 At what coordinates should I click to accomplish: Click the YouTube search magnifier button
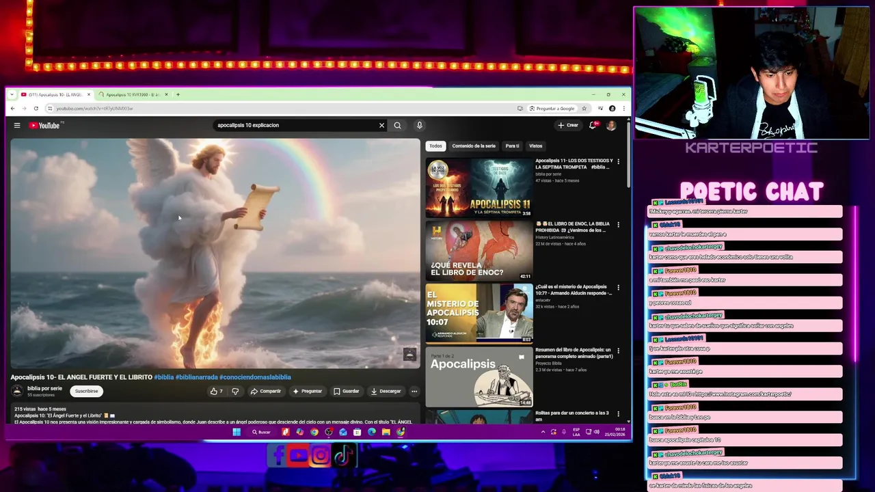[397, 125]
